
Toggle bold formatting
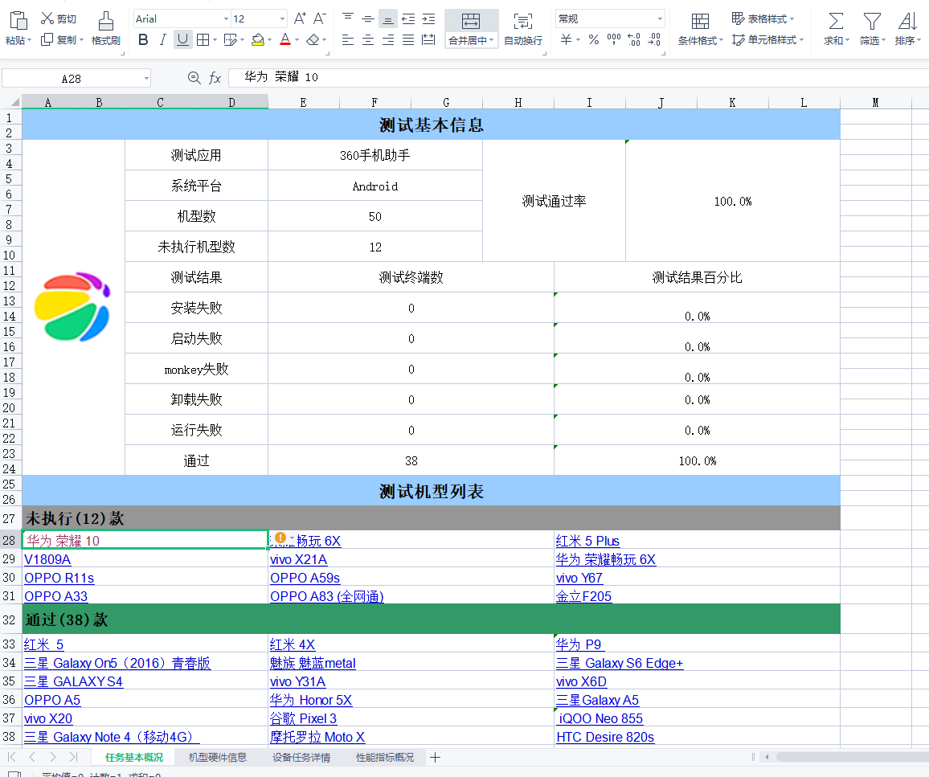tap(143, 39)
